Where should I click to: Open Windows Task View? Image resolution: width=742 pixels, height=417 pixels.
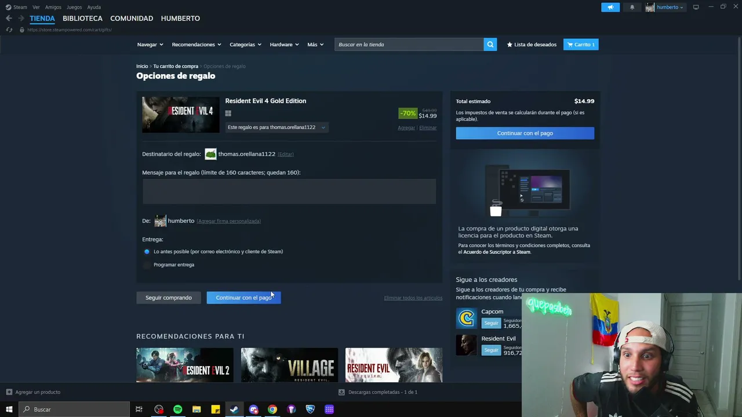point(139,409)
